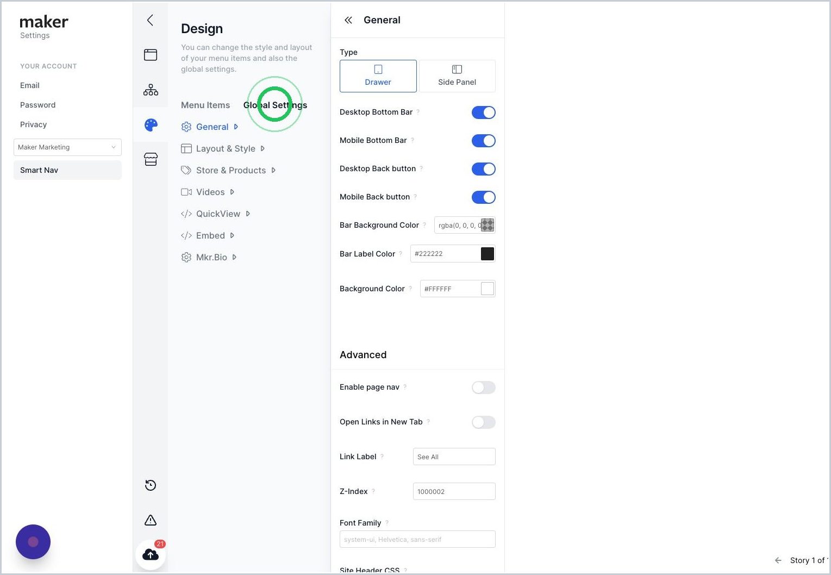The width and height of the screenshot is (831, 575).
Task: Open the window layout icon in sidebar
Action: [x=151, y=55]
